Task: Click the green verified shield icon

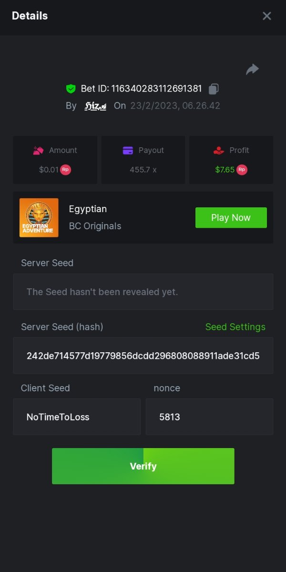Action: click(71, 89)
